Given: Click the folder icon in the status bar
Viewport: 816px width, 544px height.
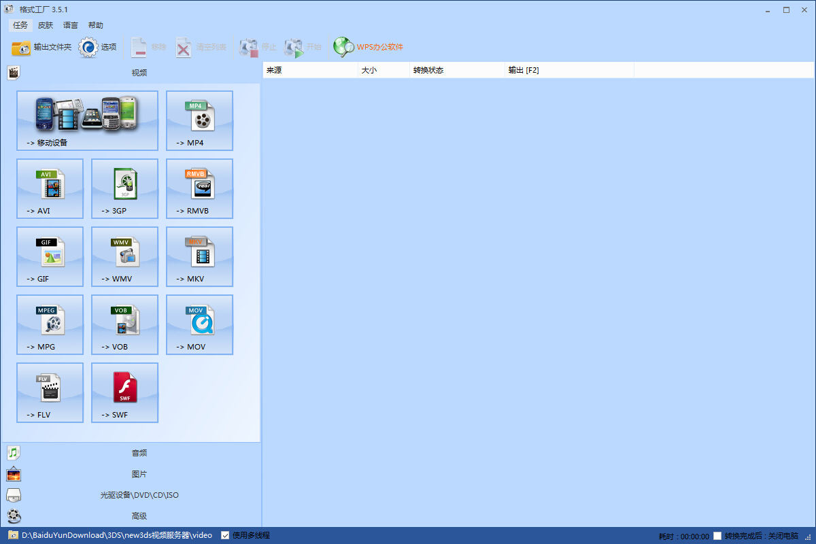Looking at the screenshot, I should click(13, 535).
